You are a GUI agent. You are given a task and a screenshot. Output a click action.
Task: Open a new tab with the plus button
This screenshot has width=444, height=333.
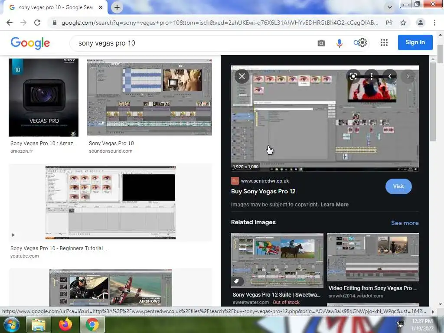[x=117, y=7]
